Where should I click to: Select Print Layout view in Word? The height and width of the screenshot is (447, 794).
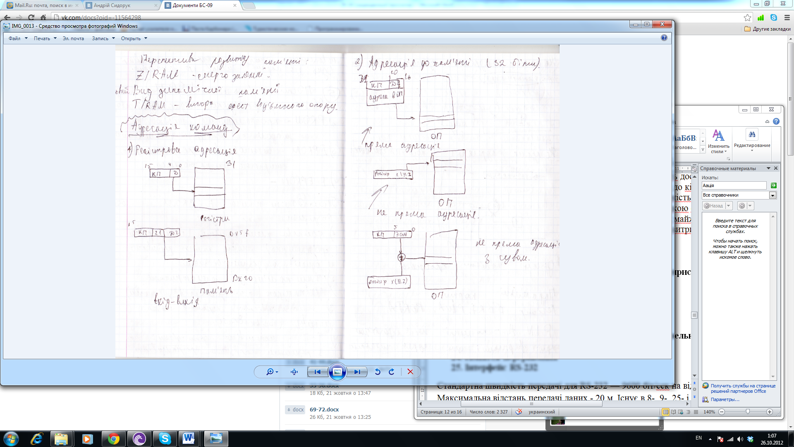click(x=665, y=412)
